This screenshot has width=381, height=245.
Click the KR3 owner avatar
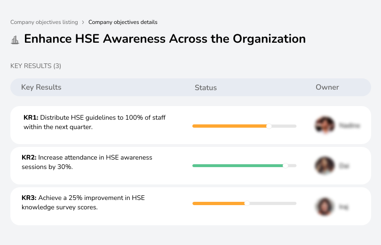click(x=325, y=207)
